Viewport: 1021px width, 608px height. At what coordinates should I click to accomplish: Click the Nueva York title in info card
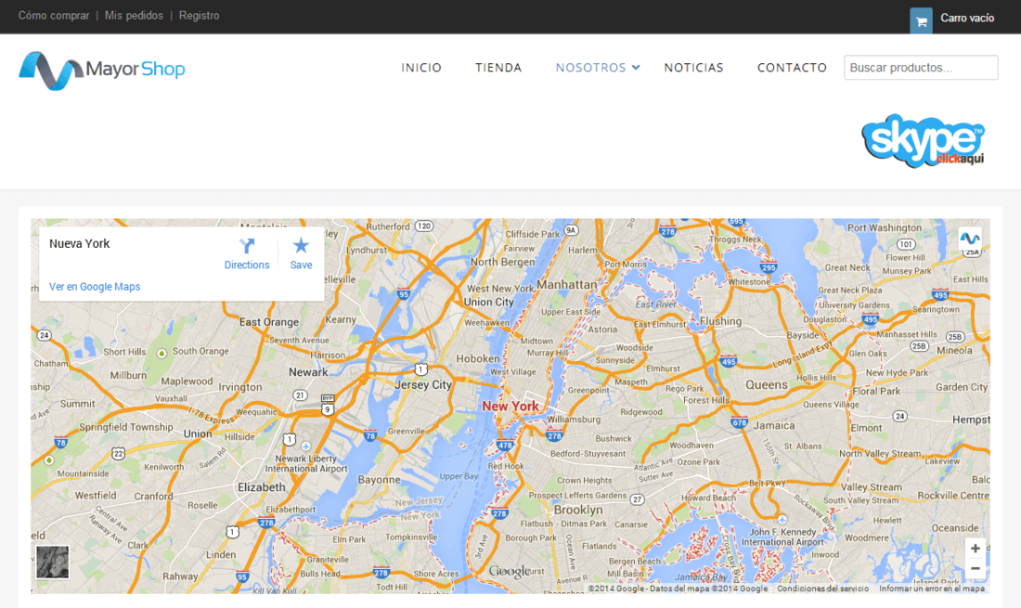pyautogui.click(x=80, y=243)
